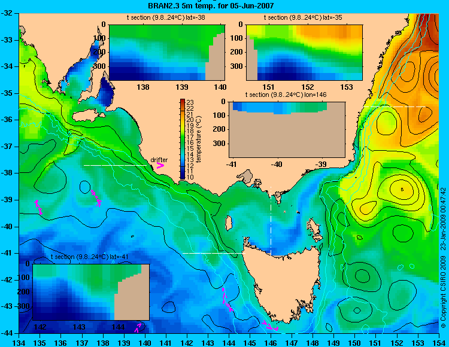Click the title text BRAN2.3 5m temp. for 05-Jun-2007

[x=211, y=5]
